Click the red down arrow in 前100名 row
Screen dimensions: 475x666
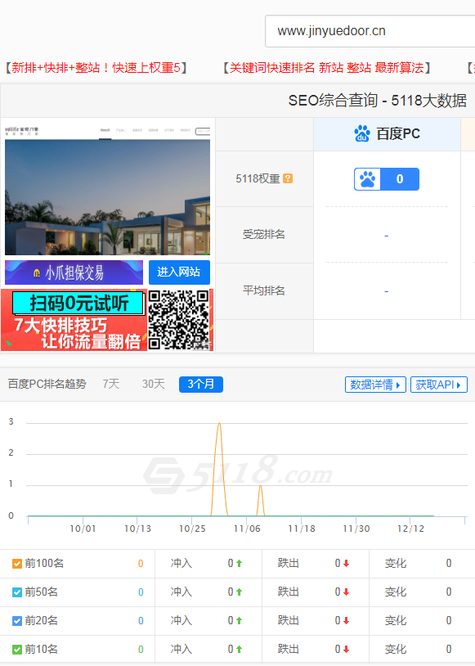pos(347,564)
